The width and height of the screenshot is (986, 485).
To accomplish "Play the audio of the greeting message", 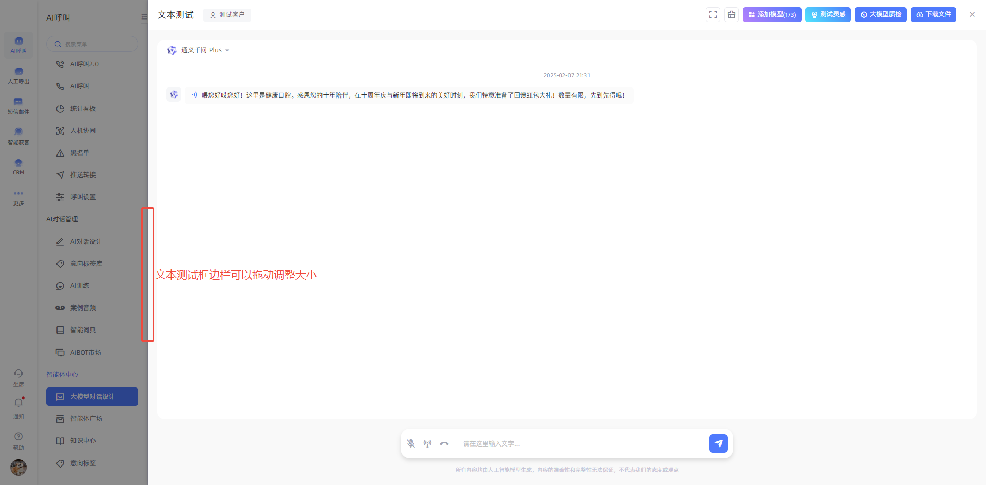I will coord(194,95).
